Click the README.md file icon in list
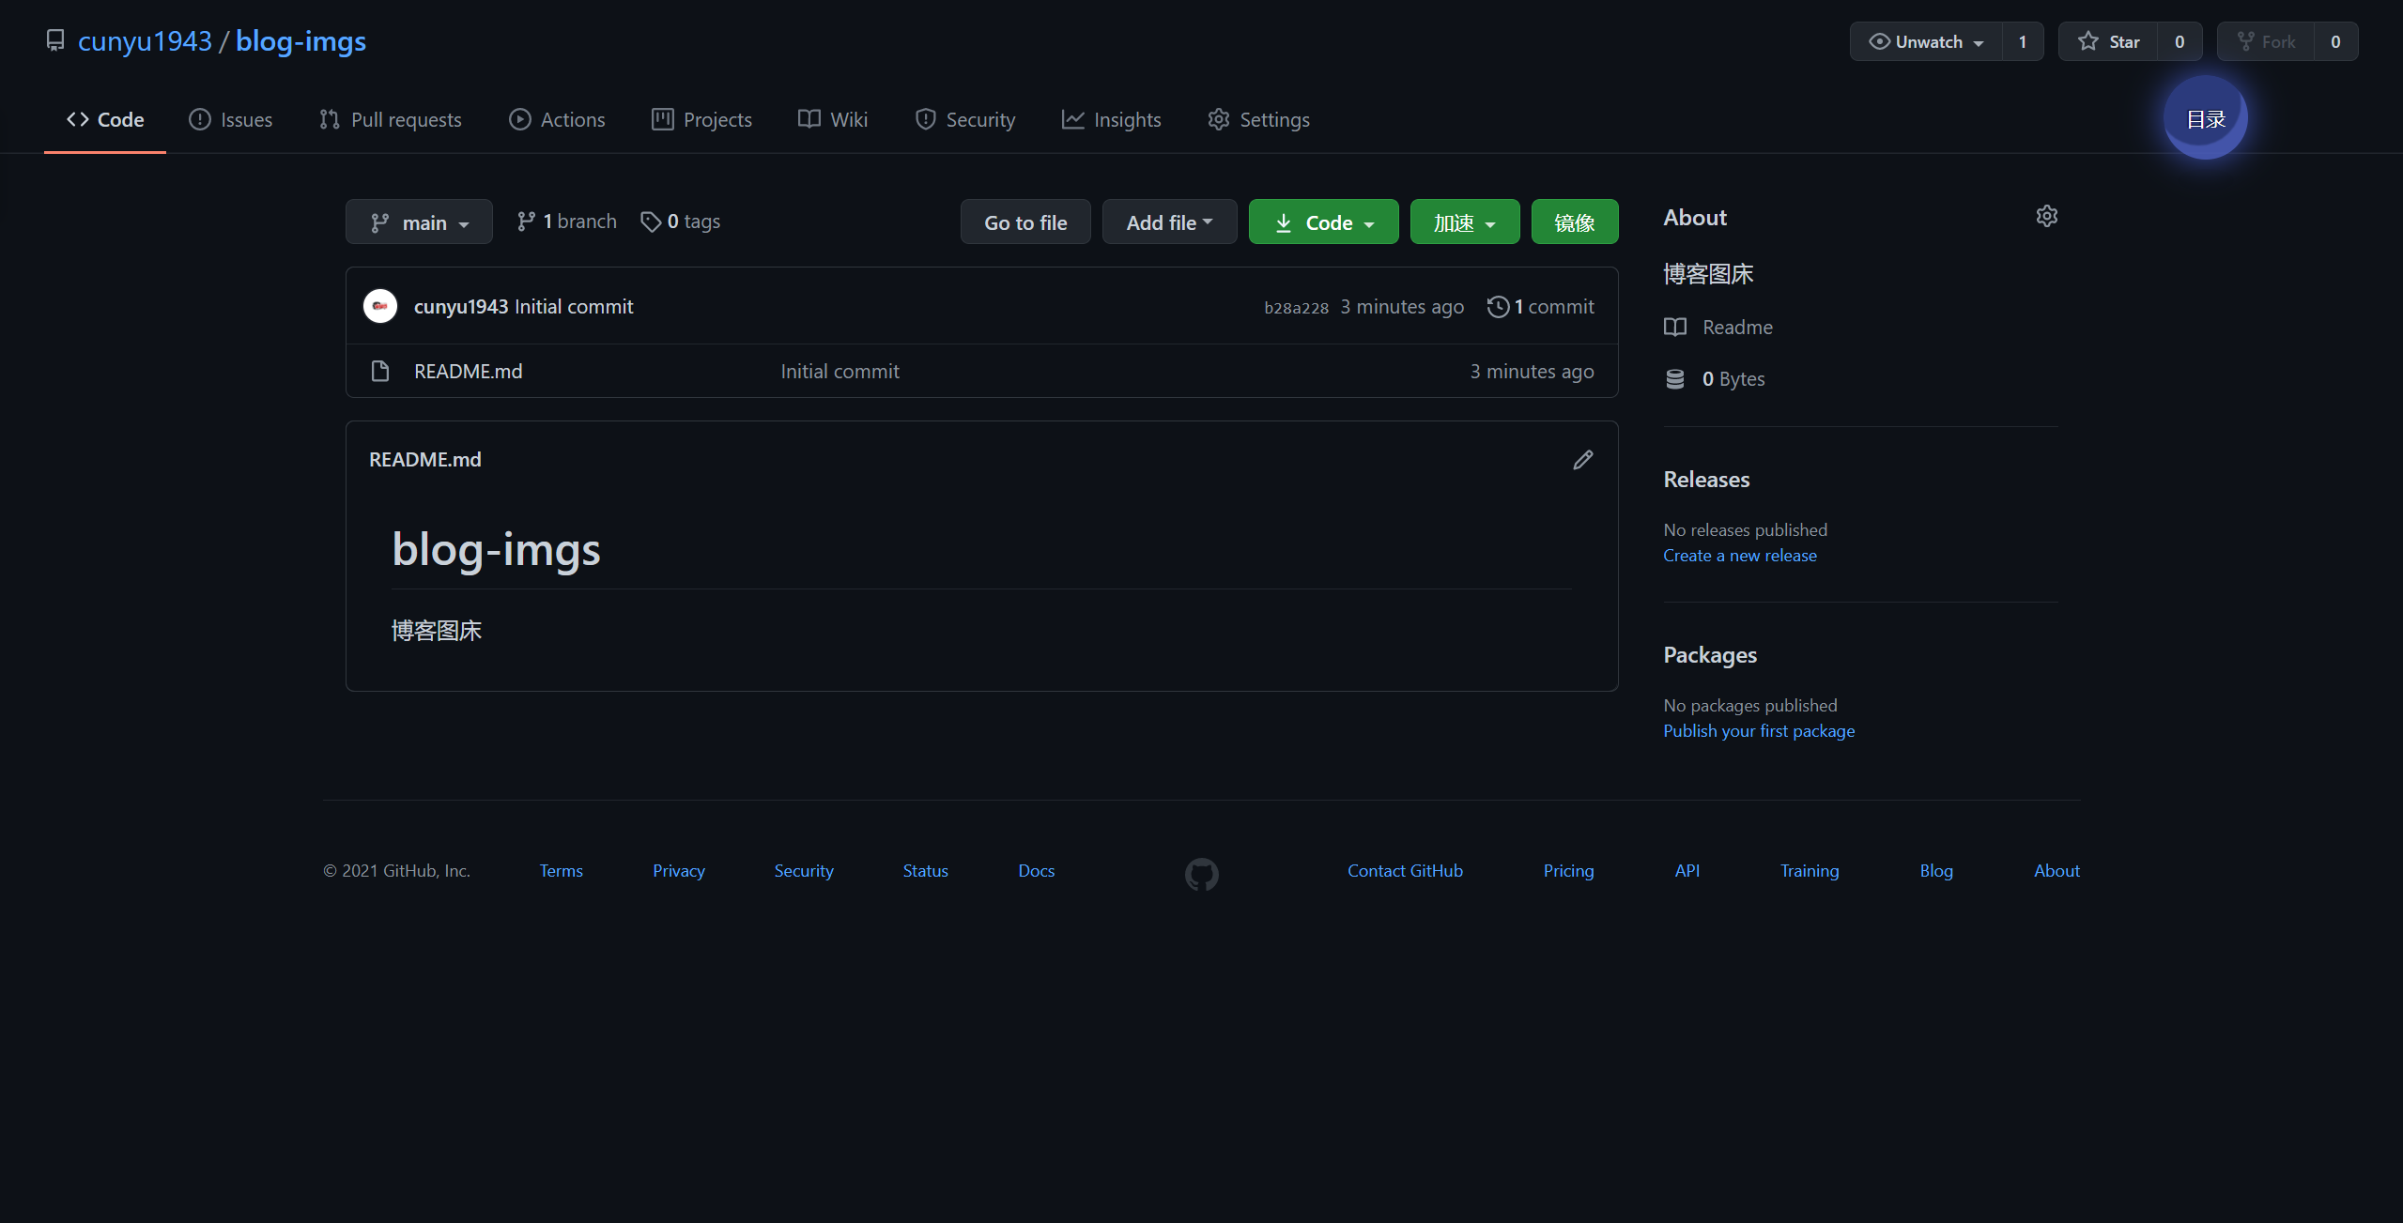This screenshot has width=2403, height=1223. (x=380, y=372)
